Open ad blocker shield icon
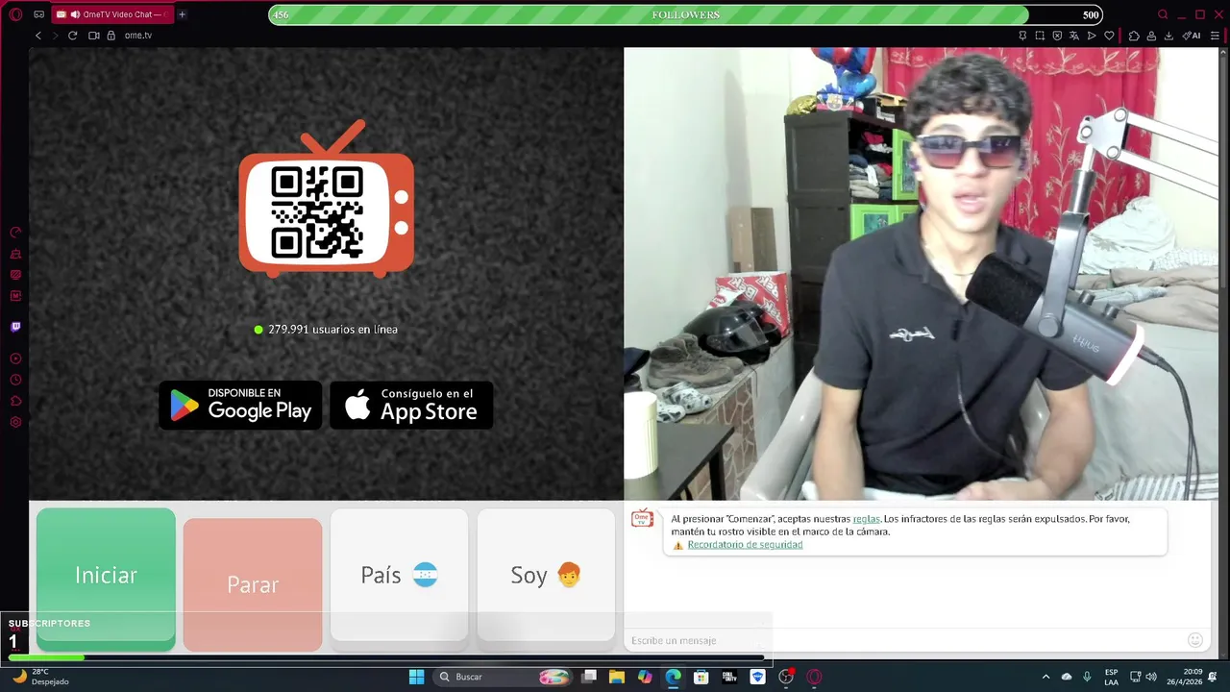This screenshot has height=692, width=1230. pos(1057,36)
